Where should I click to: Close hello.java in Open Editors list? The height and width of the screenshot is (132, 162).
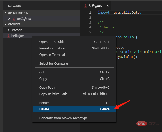click(x=9, y=19)
